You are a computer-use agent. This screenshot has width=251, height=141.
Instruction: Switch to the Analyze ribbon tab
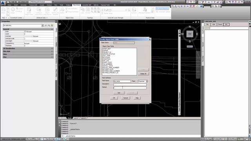[49, 5]
